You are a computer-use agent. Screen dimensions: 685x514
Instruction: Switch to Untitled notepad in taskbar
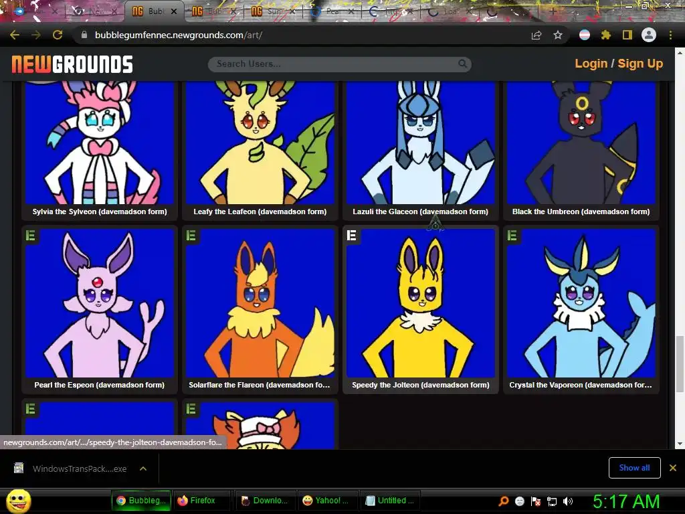(390, 501)
